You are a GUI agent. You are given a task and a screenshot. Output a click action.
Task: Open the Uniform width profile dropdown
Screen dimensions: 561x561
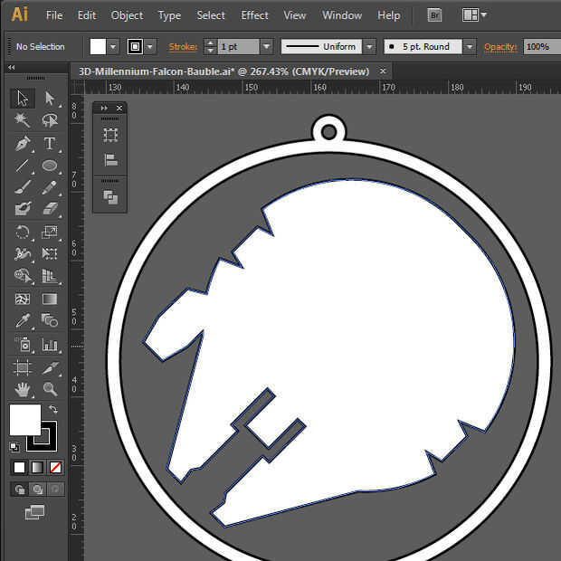point(369,46)
